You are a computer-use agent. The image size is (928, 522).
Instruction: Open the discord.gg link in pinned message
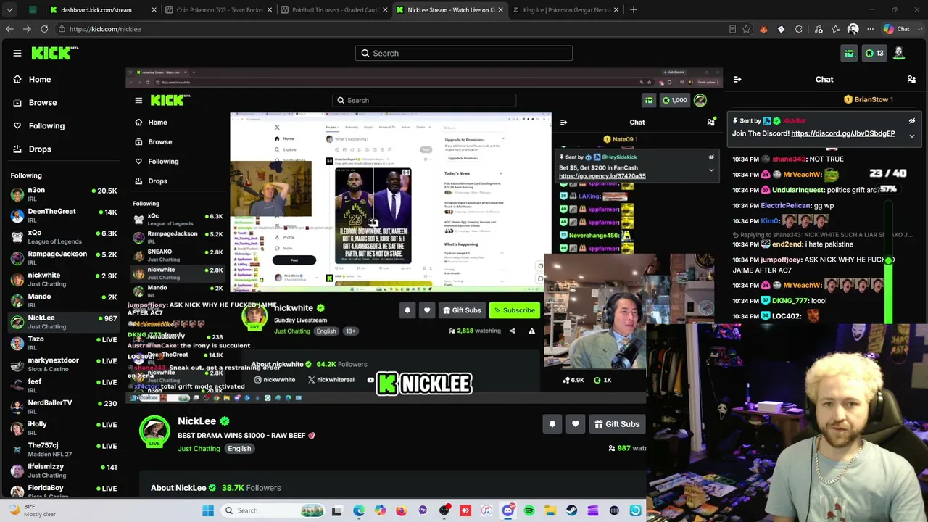point(843,133)
